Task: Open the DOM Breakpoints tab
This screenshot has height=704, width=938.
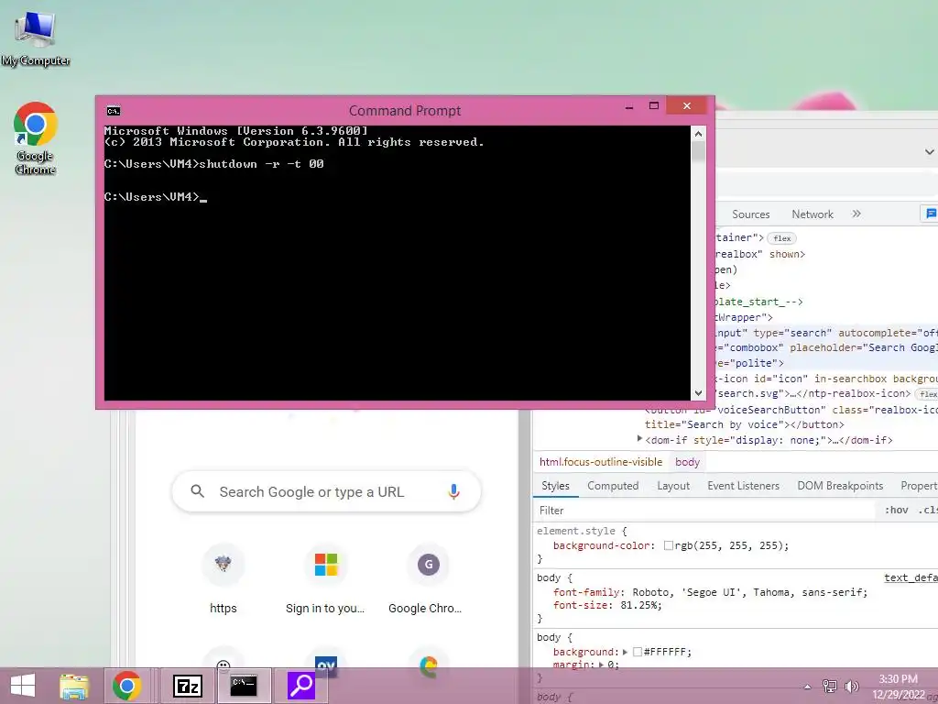Action: (x=840, y=486)
